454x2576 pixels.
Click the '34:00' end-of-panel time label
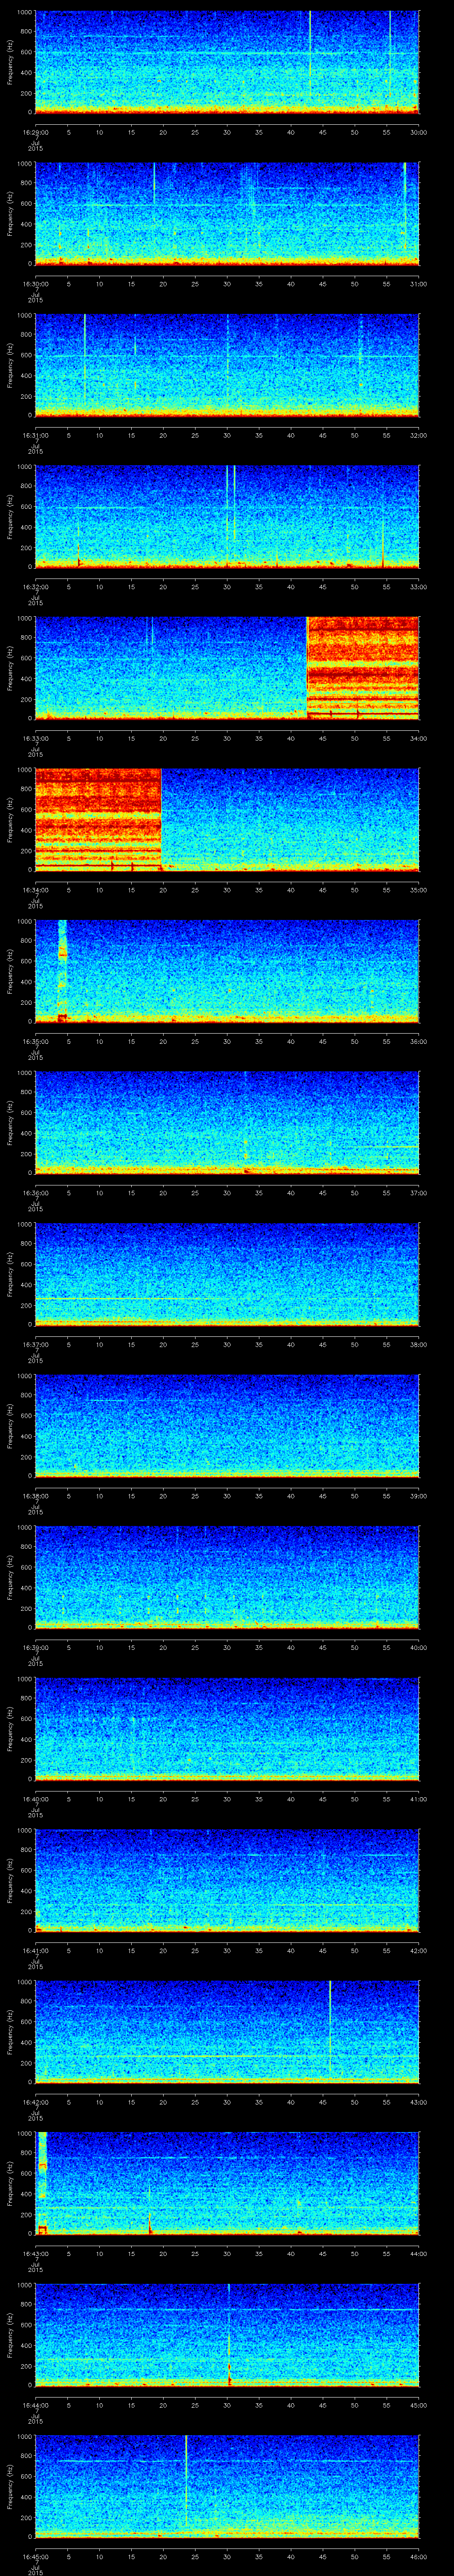(x=418, y=738)
